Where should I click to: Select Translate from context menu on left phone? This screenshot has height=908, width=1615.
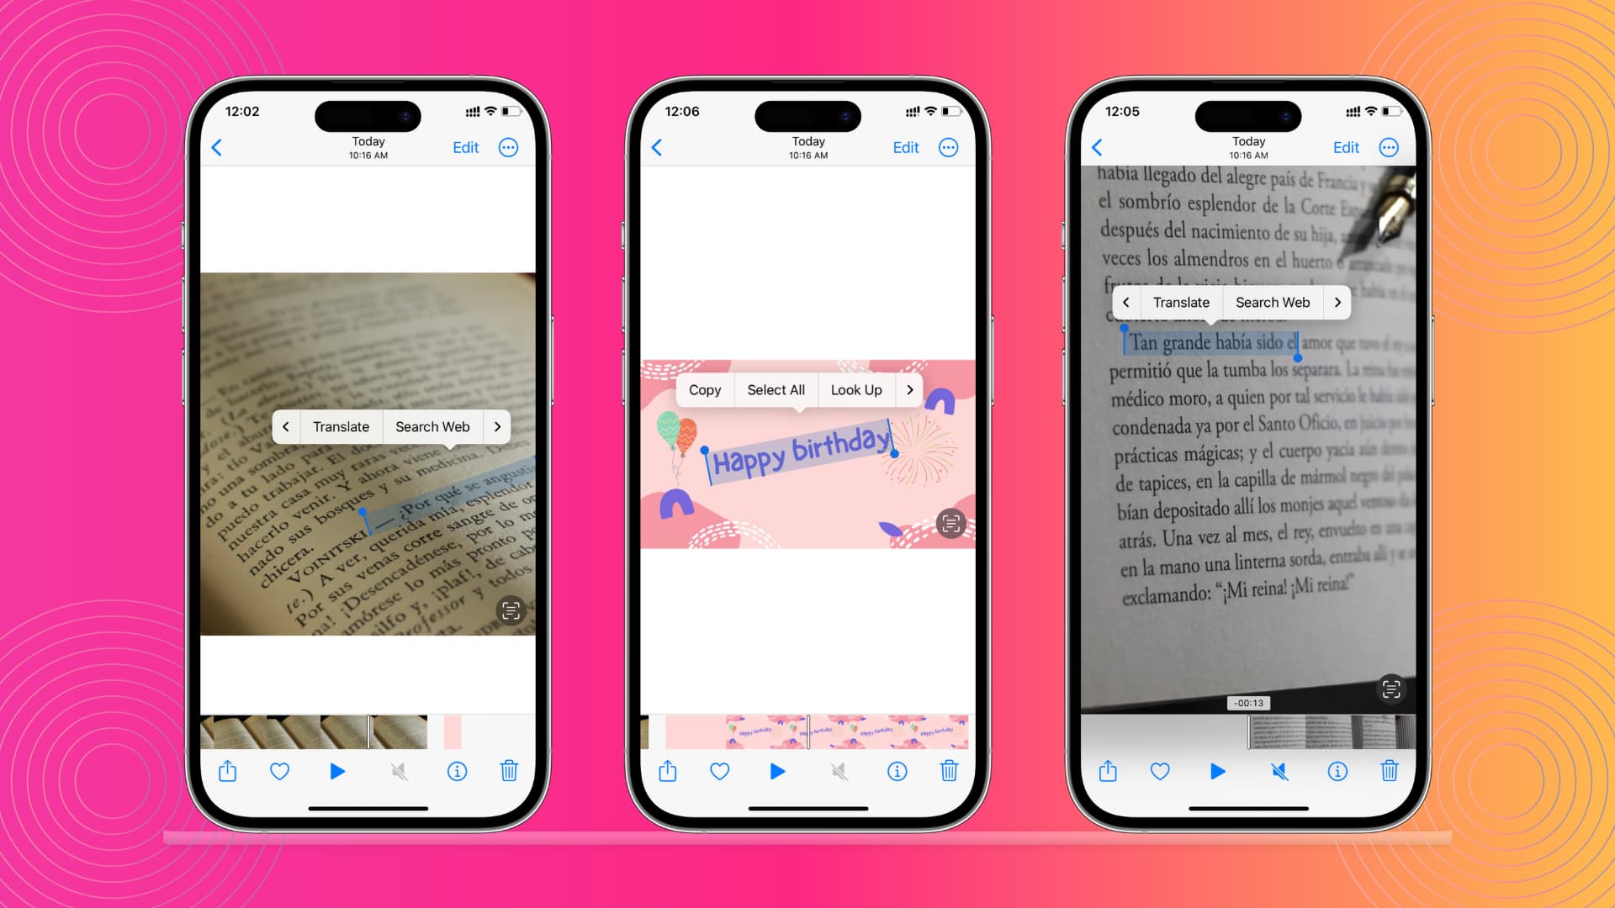(341, 427)
